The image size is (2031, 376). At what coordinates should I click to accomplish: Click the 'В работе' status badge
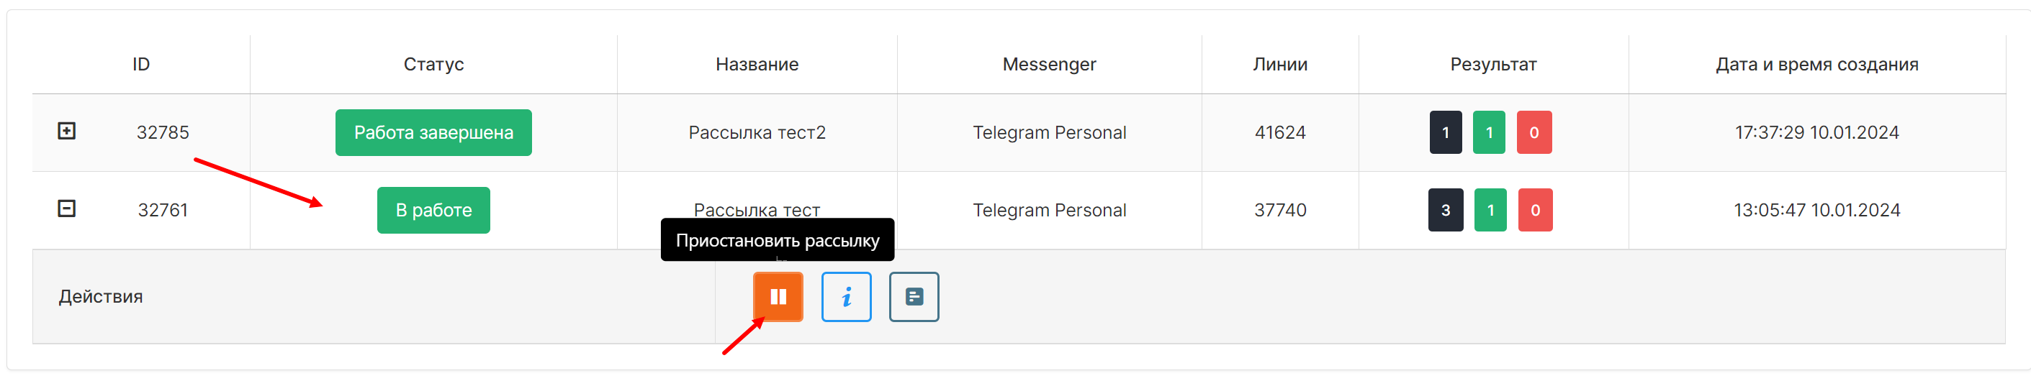click(x=433, y=210)
